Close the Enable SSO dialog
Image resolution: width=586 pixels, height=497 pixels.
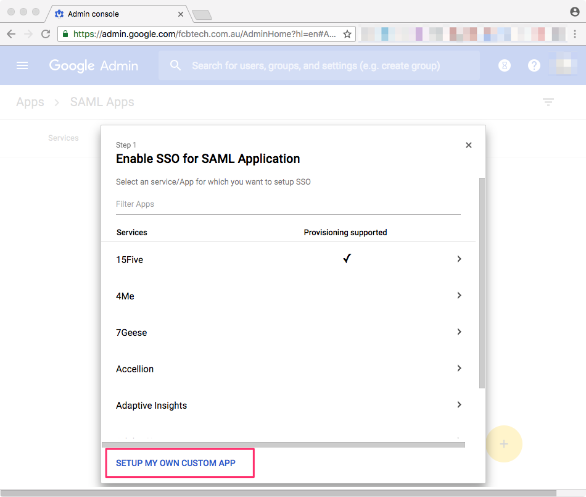469,145
